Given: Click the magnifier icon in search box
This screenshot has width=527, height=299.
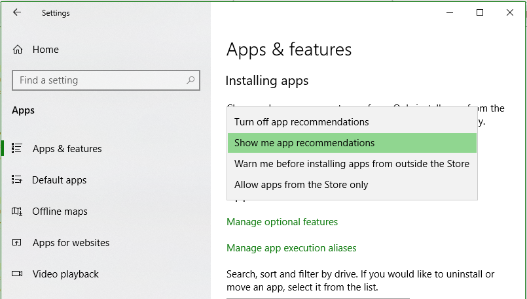Looking at the screenshot, I should click(191, 80).
